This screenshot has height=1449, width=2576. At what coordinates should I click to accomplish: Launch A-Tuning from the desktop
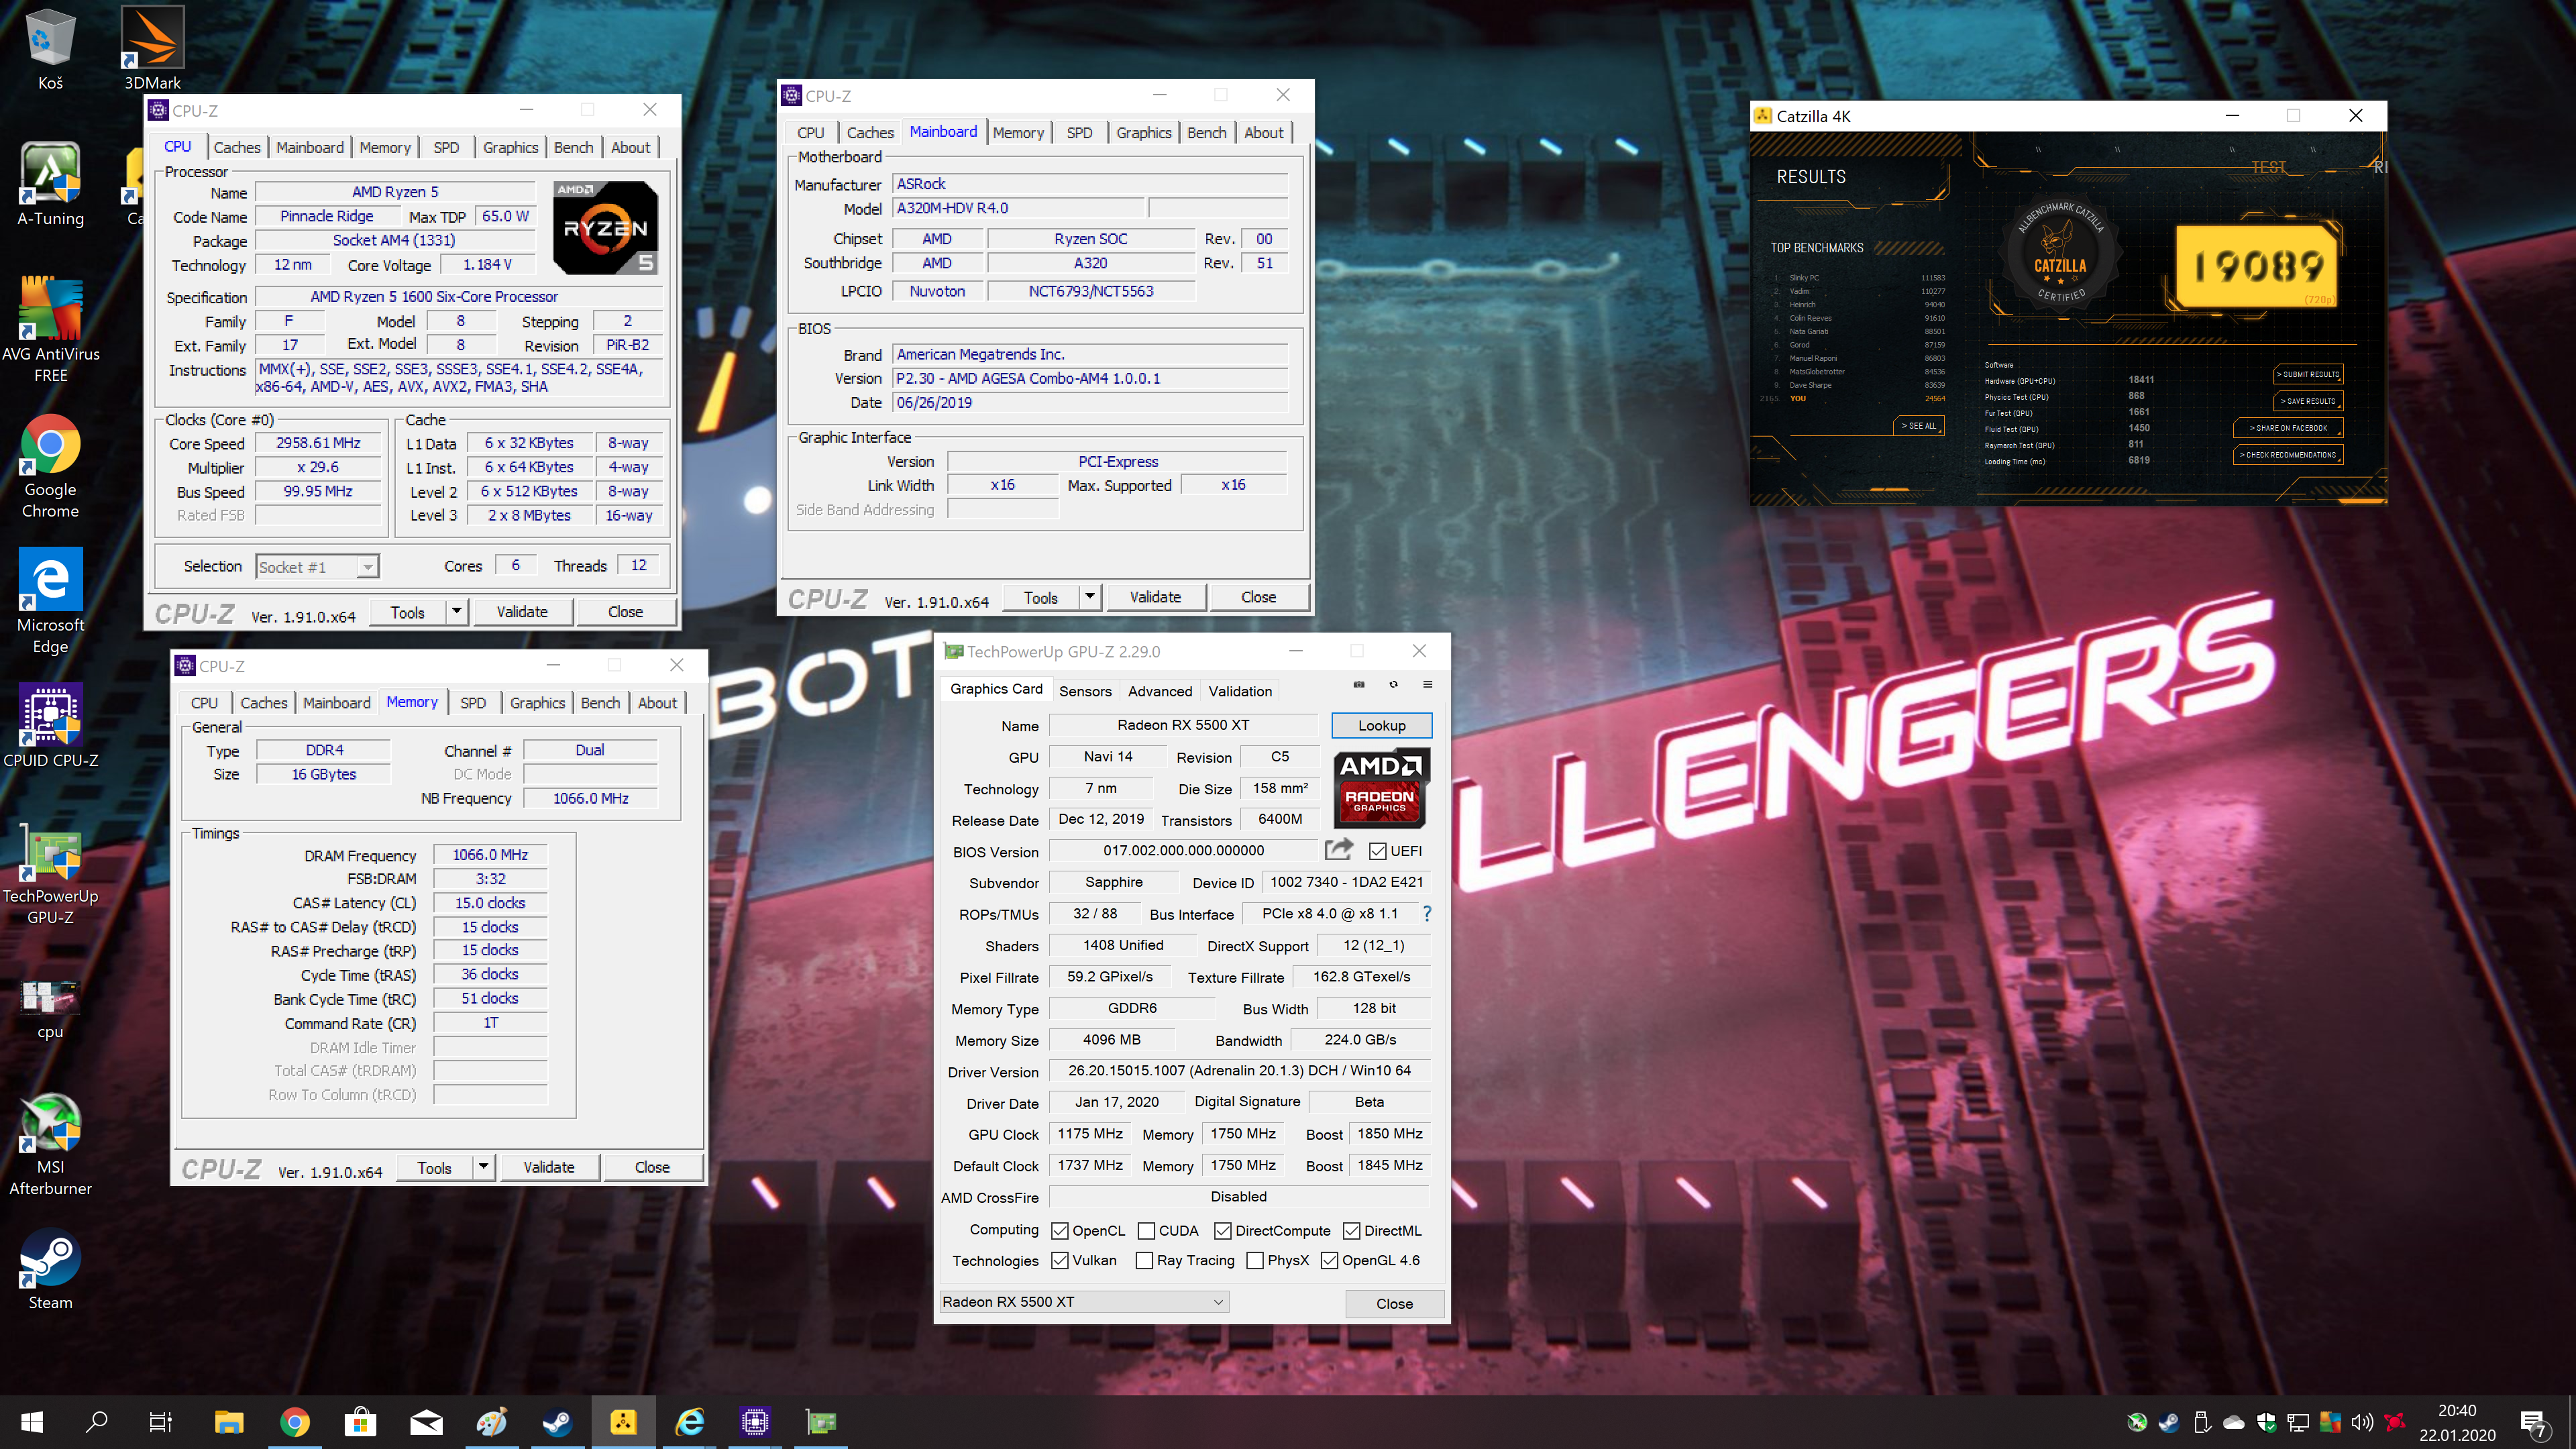pos(50,185)
